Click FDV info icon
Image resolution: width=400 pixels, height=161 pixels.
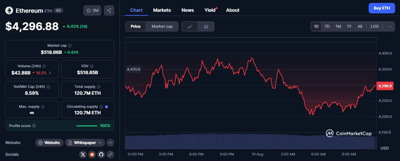92,66
